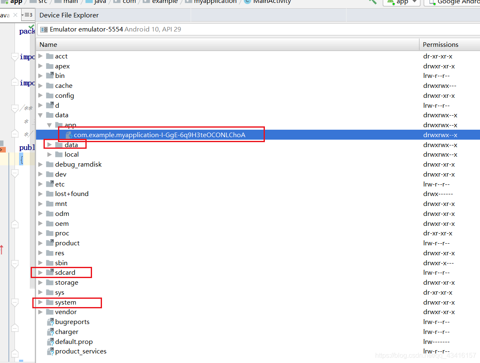Click the proc folder icon
480x363 pixels.
(x=50, y=233)
